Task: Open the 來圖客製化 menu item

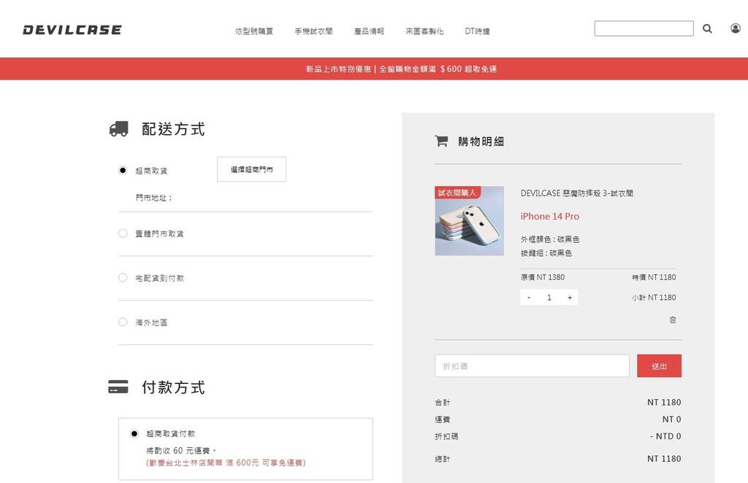Action: 424,31
